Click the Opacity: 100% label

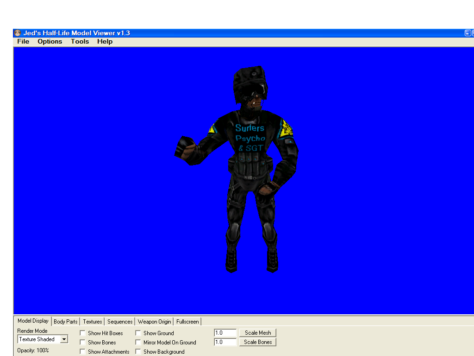[33, 350]
